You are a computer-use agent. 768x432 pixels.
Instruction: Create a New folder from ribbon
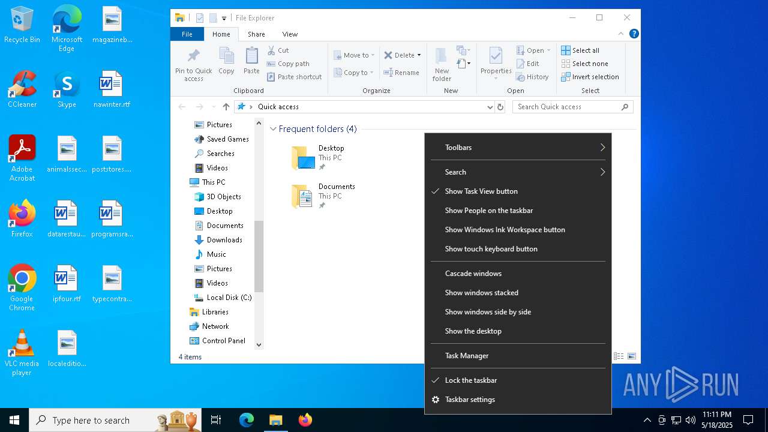point(442,65)
